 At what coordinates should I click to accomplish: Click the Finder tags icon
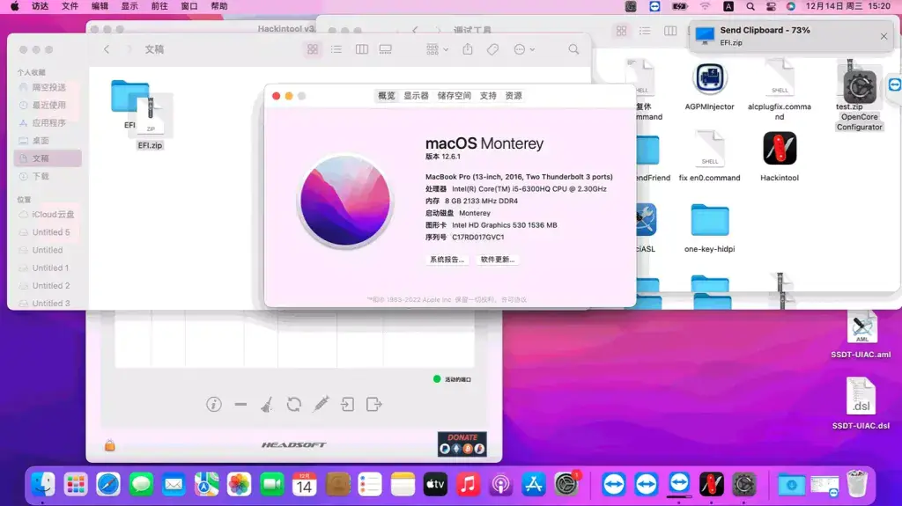(492, 49)
